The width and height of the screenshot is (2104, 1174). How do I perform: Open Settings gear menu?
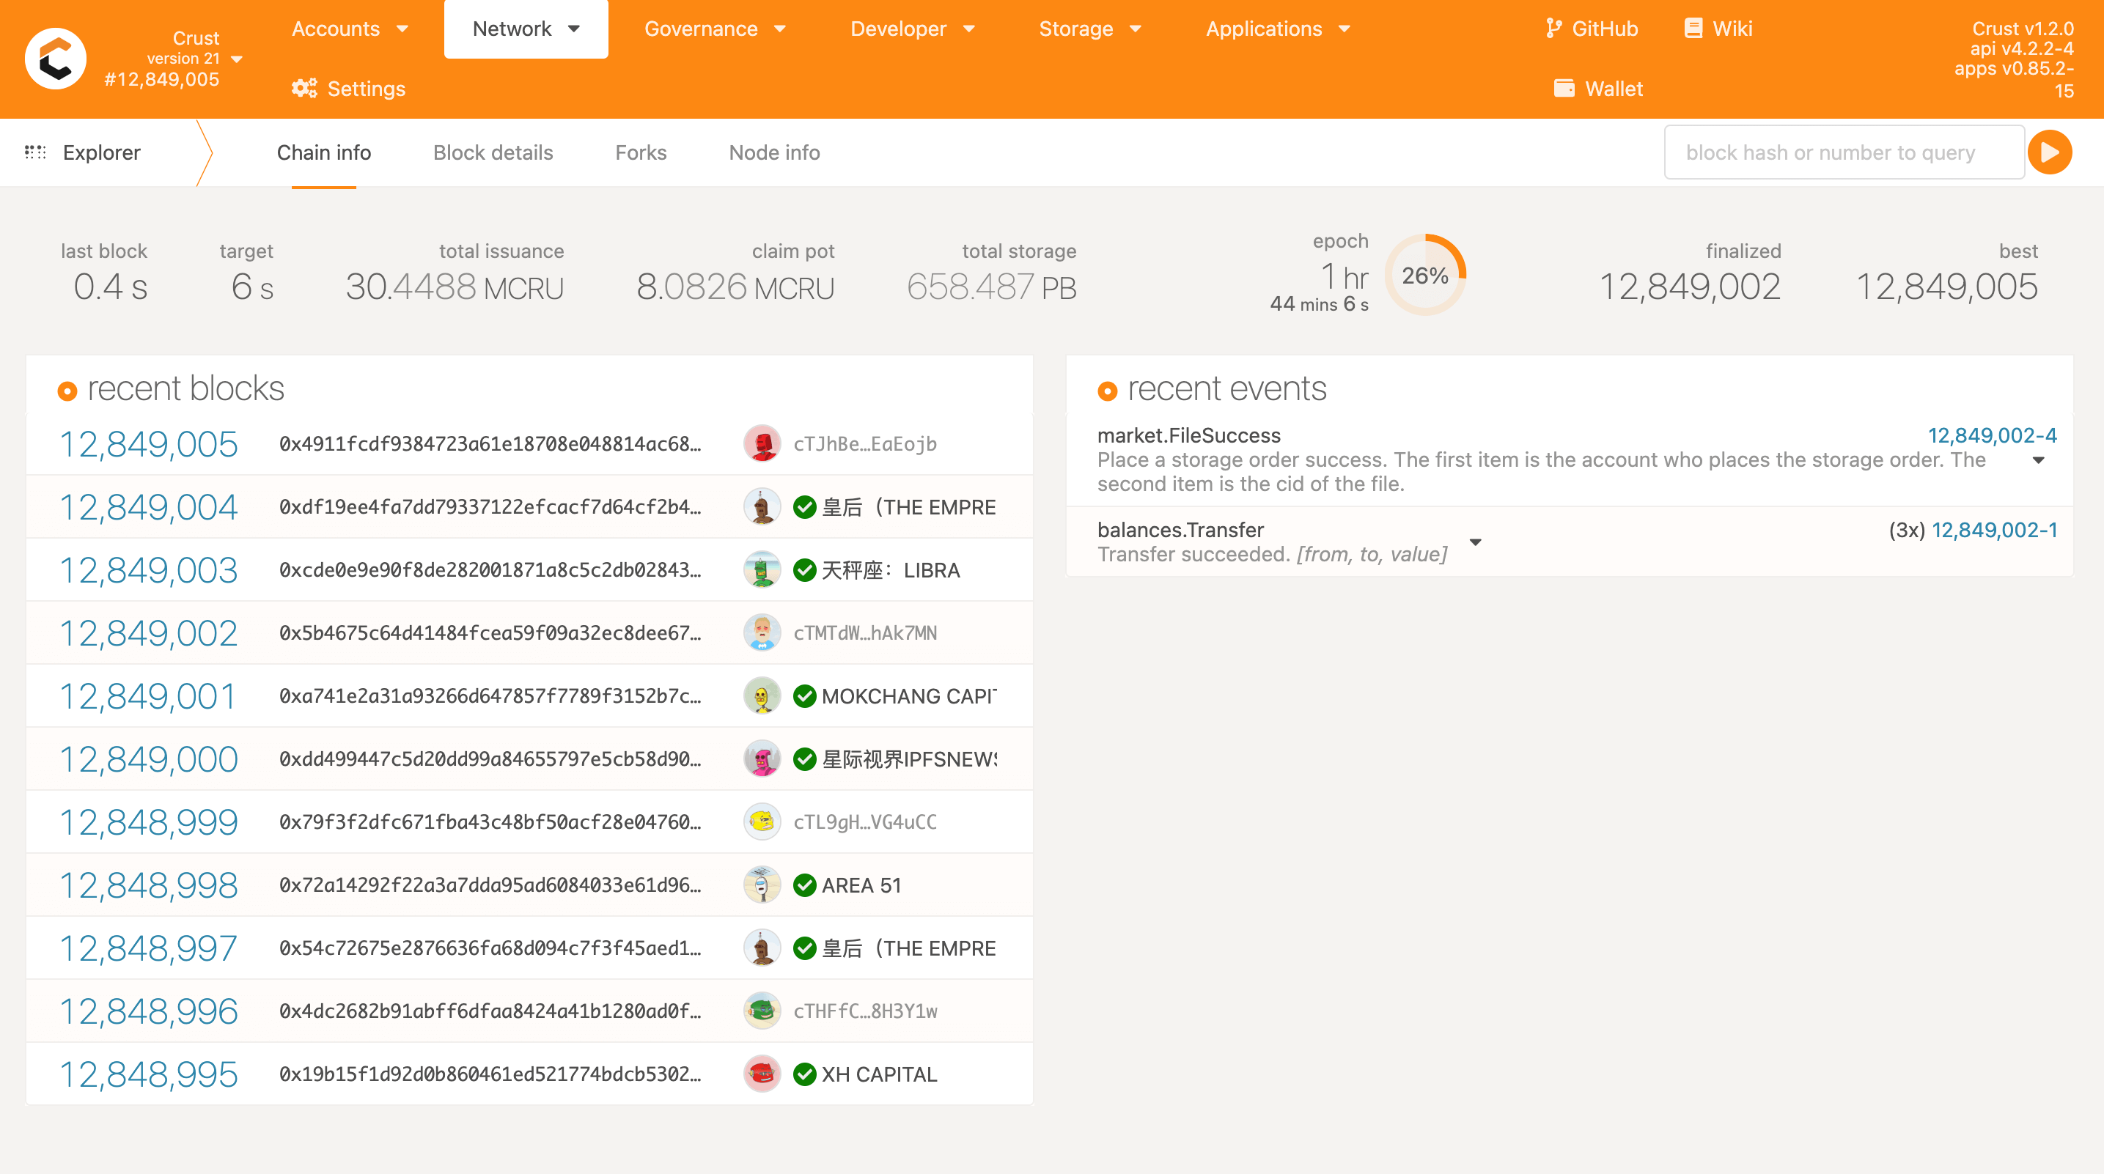305,88
